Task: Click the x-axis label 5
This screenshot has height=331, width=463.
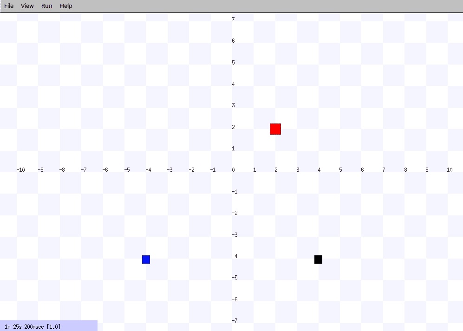Action: click(340, 170)
